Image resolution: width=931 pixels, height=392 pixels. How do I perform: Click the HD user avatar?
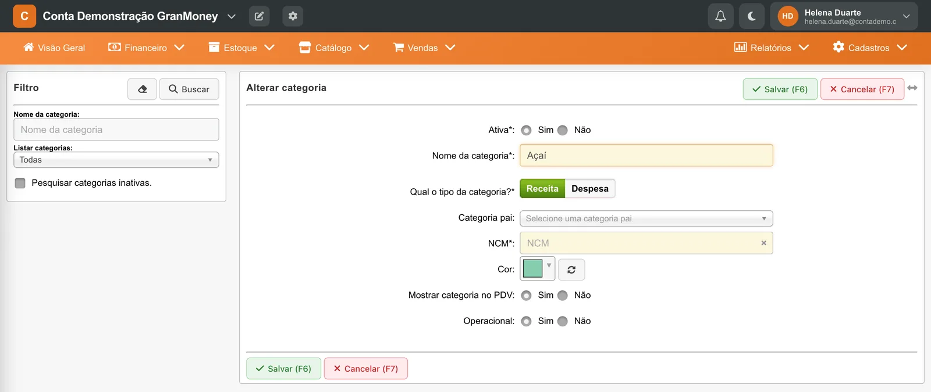coord(788,16)
